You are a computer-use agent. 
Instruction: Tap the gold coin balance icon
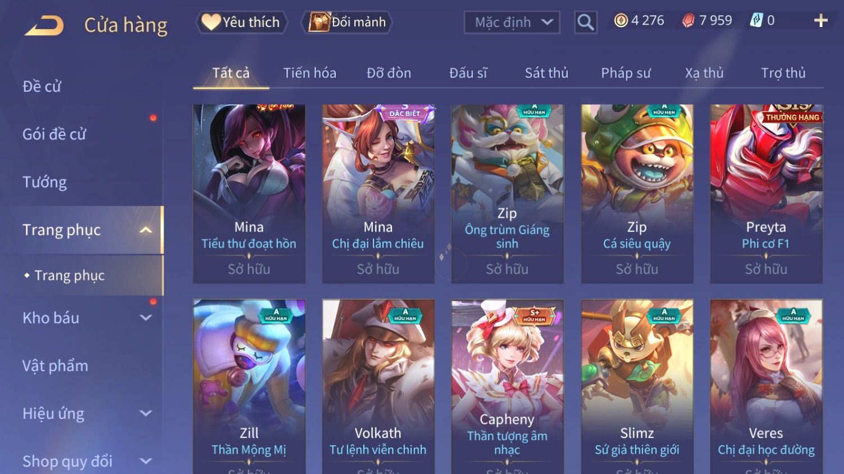(x=621, y=21)
